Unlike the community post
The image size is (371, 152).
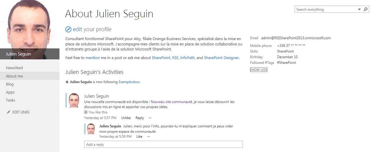click(x=126, y=118)
